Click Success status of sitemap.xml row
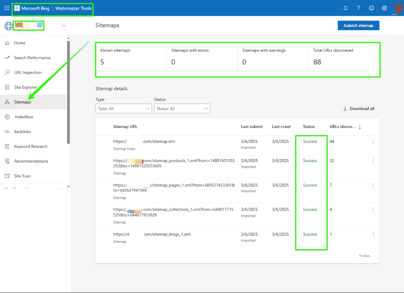Image resolution: width=404 pixels, height=293 pixels. pyautogui.click(x=310, y=141)
